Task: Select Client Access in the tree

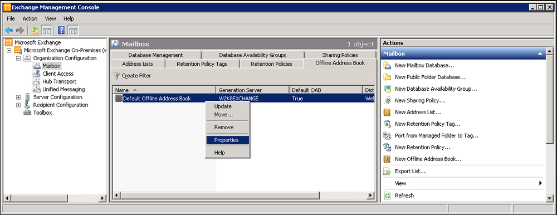Action: [x=58, y=74]
